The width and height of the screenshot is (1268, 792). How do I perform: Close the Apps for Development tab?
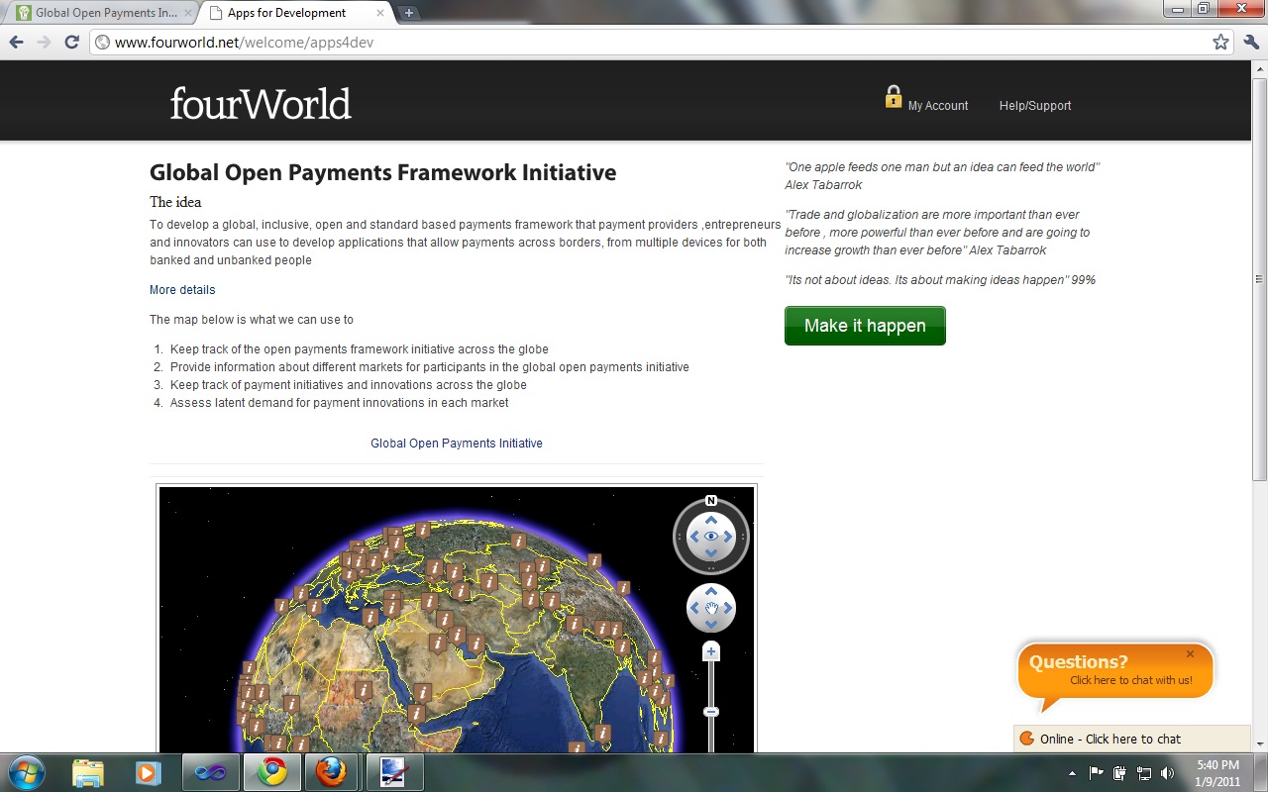pos(378,13)
